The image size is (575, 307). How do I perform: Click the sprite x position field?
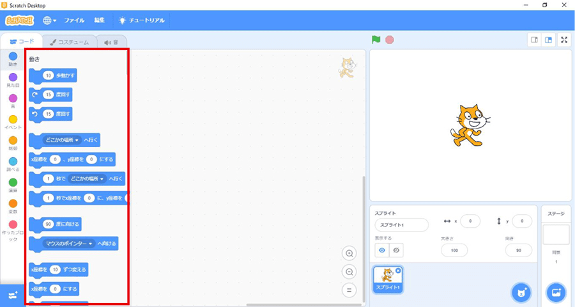pos(470,221)
